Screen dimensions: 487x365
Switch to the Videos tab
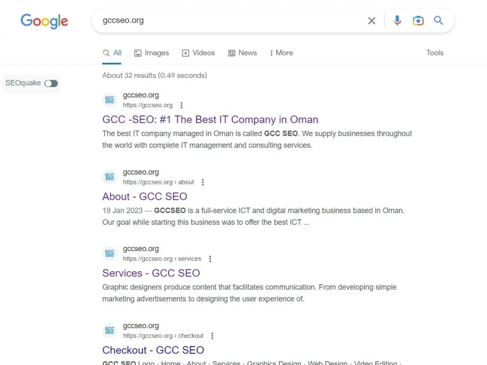coord(199,53)
